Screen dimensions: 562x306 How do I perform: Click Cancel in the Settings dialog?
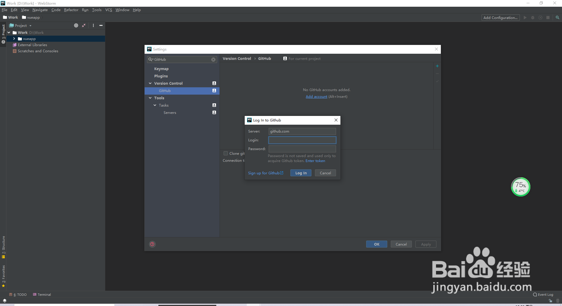click(401, 244)
